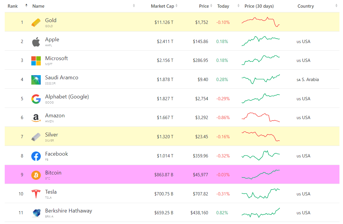The image size is (343, 224).
Task: Click the Berkshire Hathaway logo
Action: 36,213
